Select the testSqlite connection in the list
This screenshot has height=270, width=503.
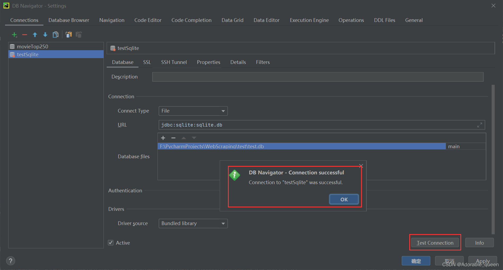pos(56,54)
